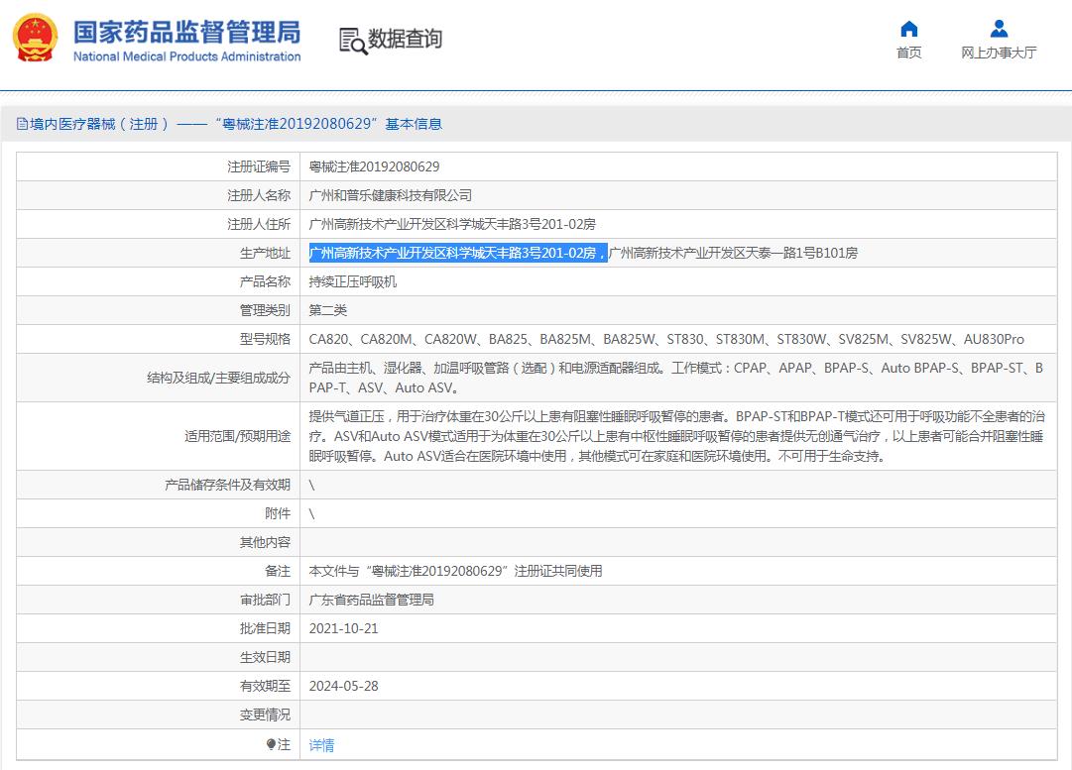
Task: Click the 产品名称 label
Action: (265, 281)
